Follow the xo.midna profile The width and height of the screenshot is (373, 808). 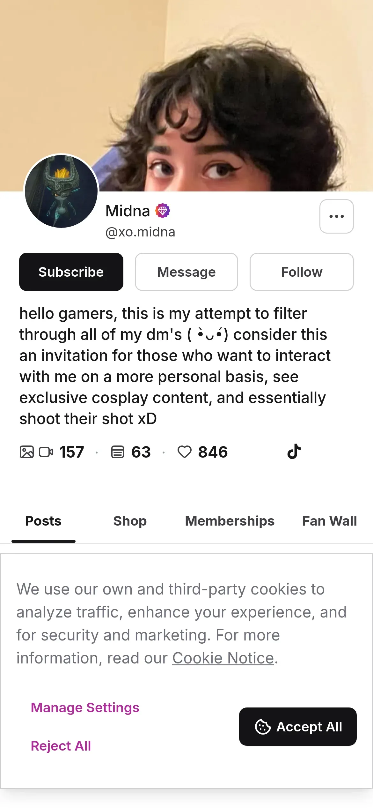coord(302,272)
